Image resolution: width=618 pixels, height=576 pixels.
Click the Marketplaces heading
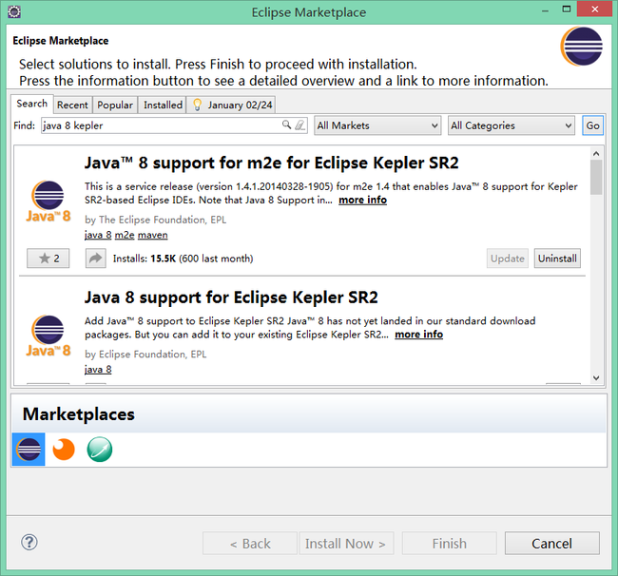tap(78, 414)
